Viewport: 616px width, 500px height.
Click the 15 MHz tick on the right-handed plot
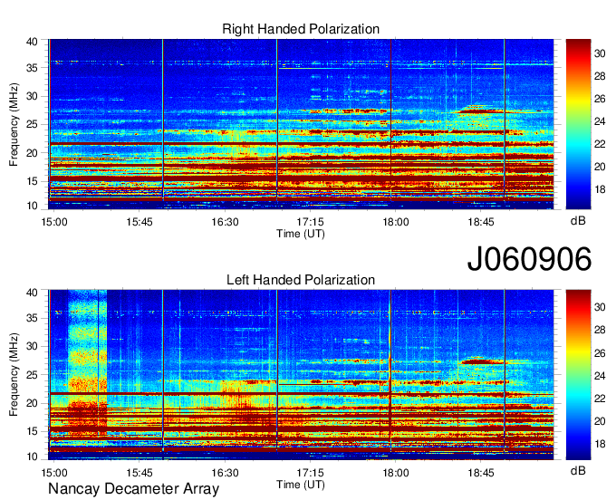tap(32, 181)
